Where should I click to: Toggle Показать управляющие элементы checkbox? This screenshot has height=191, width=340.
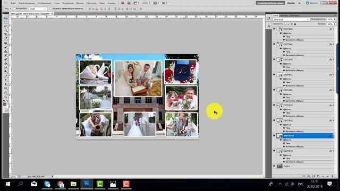click(x=51, y=8)
